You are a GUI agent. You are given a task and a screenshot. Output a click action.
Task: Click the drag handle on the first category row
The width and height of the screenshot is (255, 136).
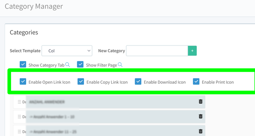click(x=19, y=102)
